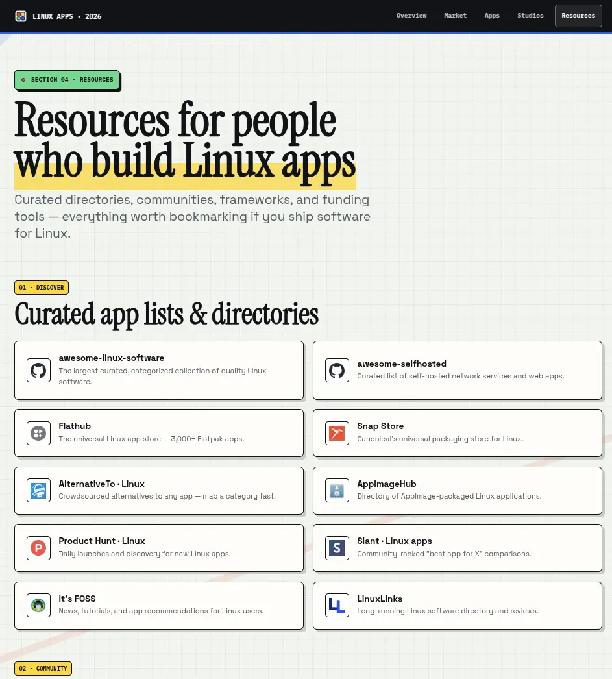Viewport: 612px width, 679px height.
Task: Open the AppImageHub title link
Action: 387,484
